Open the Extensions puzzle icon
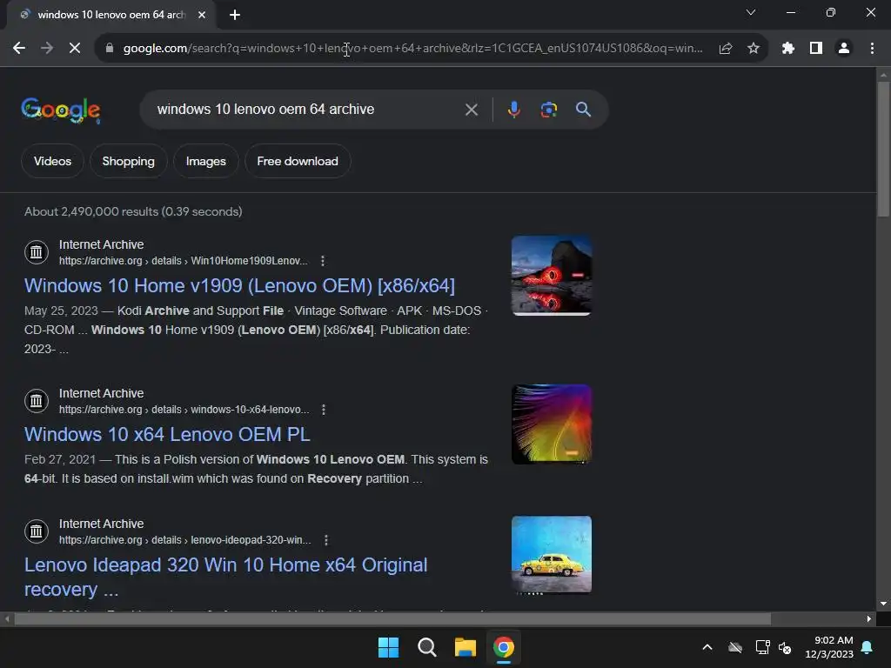Screen dimensions: 891x668 click(x=788, y=49)
